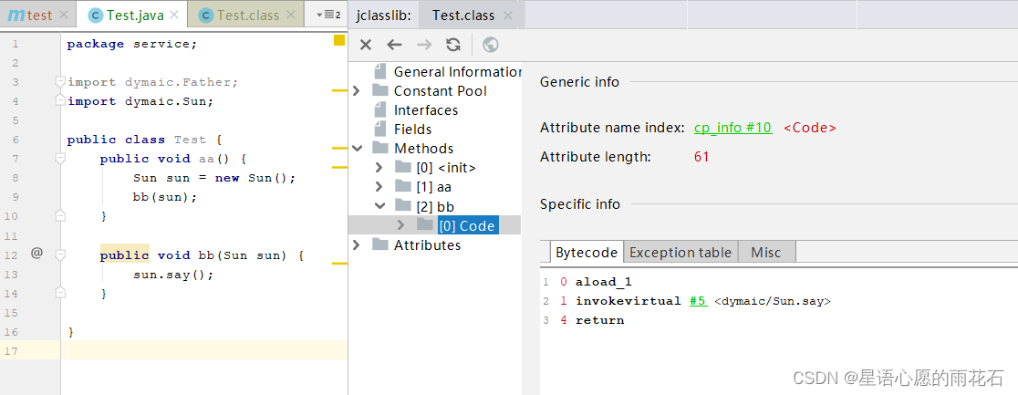
Task: Click the invokevirtual instruction text
Action: point(628,301)
